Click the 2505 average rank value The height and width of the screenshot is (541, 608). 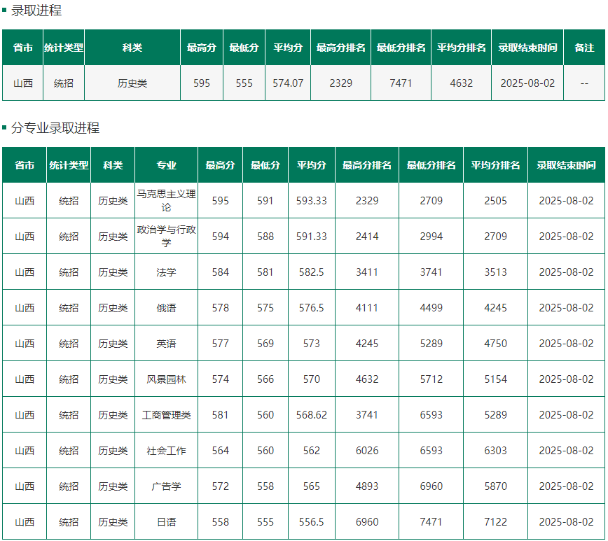pyautogui.click(x=495, y=201)
